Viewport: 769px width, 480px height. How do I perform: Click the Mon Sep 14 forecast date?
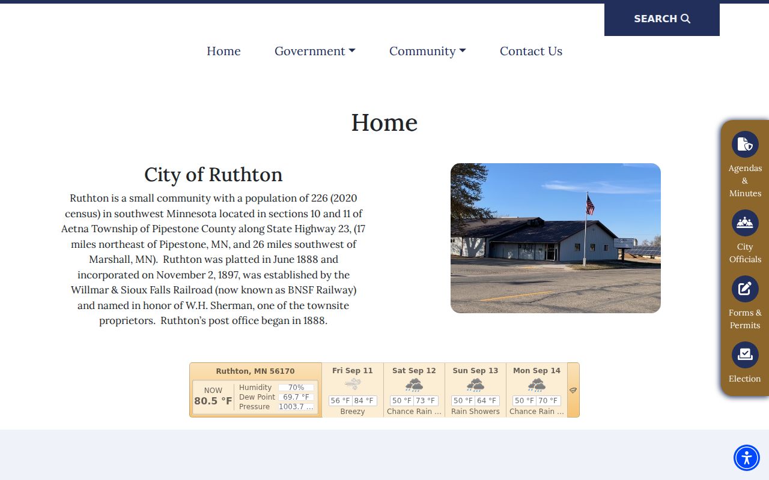536,371
